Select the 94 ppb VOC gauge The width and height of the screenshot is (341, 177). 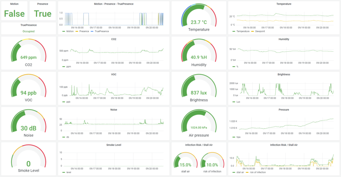29,91
